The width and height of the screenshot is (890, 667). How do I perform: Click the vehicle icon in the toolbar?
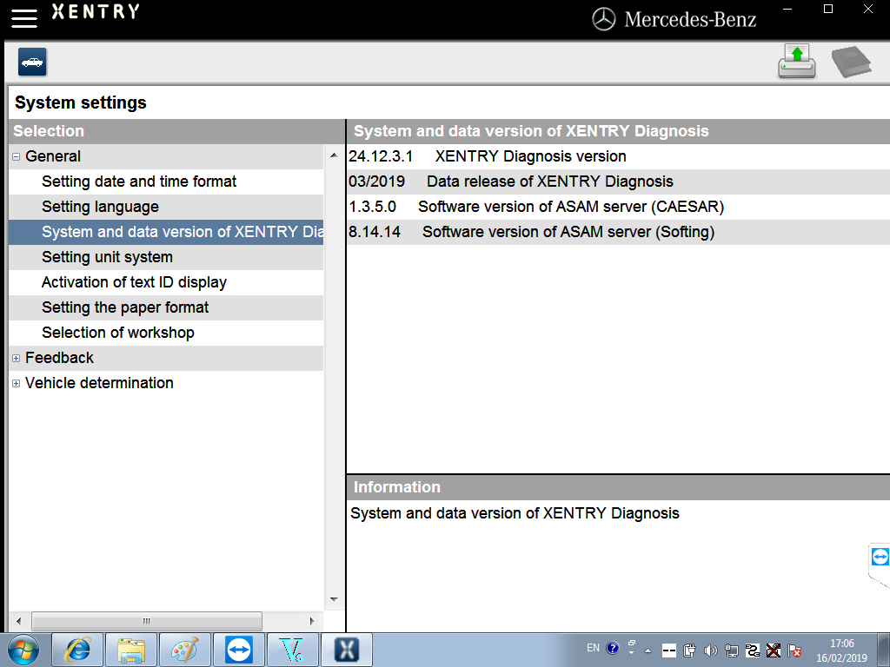point(31,62)
